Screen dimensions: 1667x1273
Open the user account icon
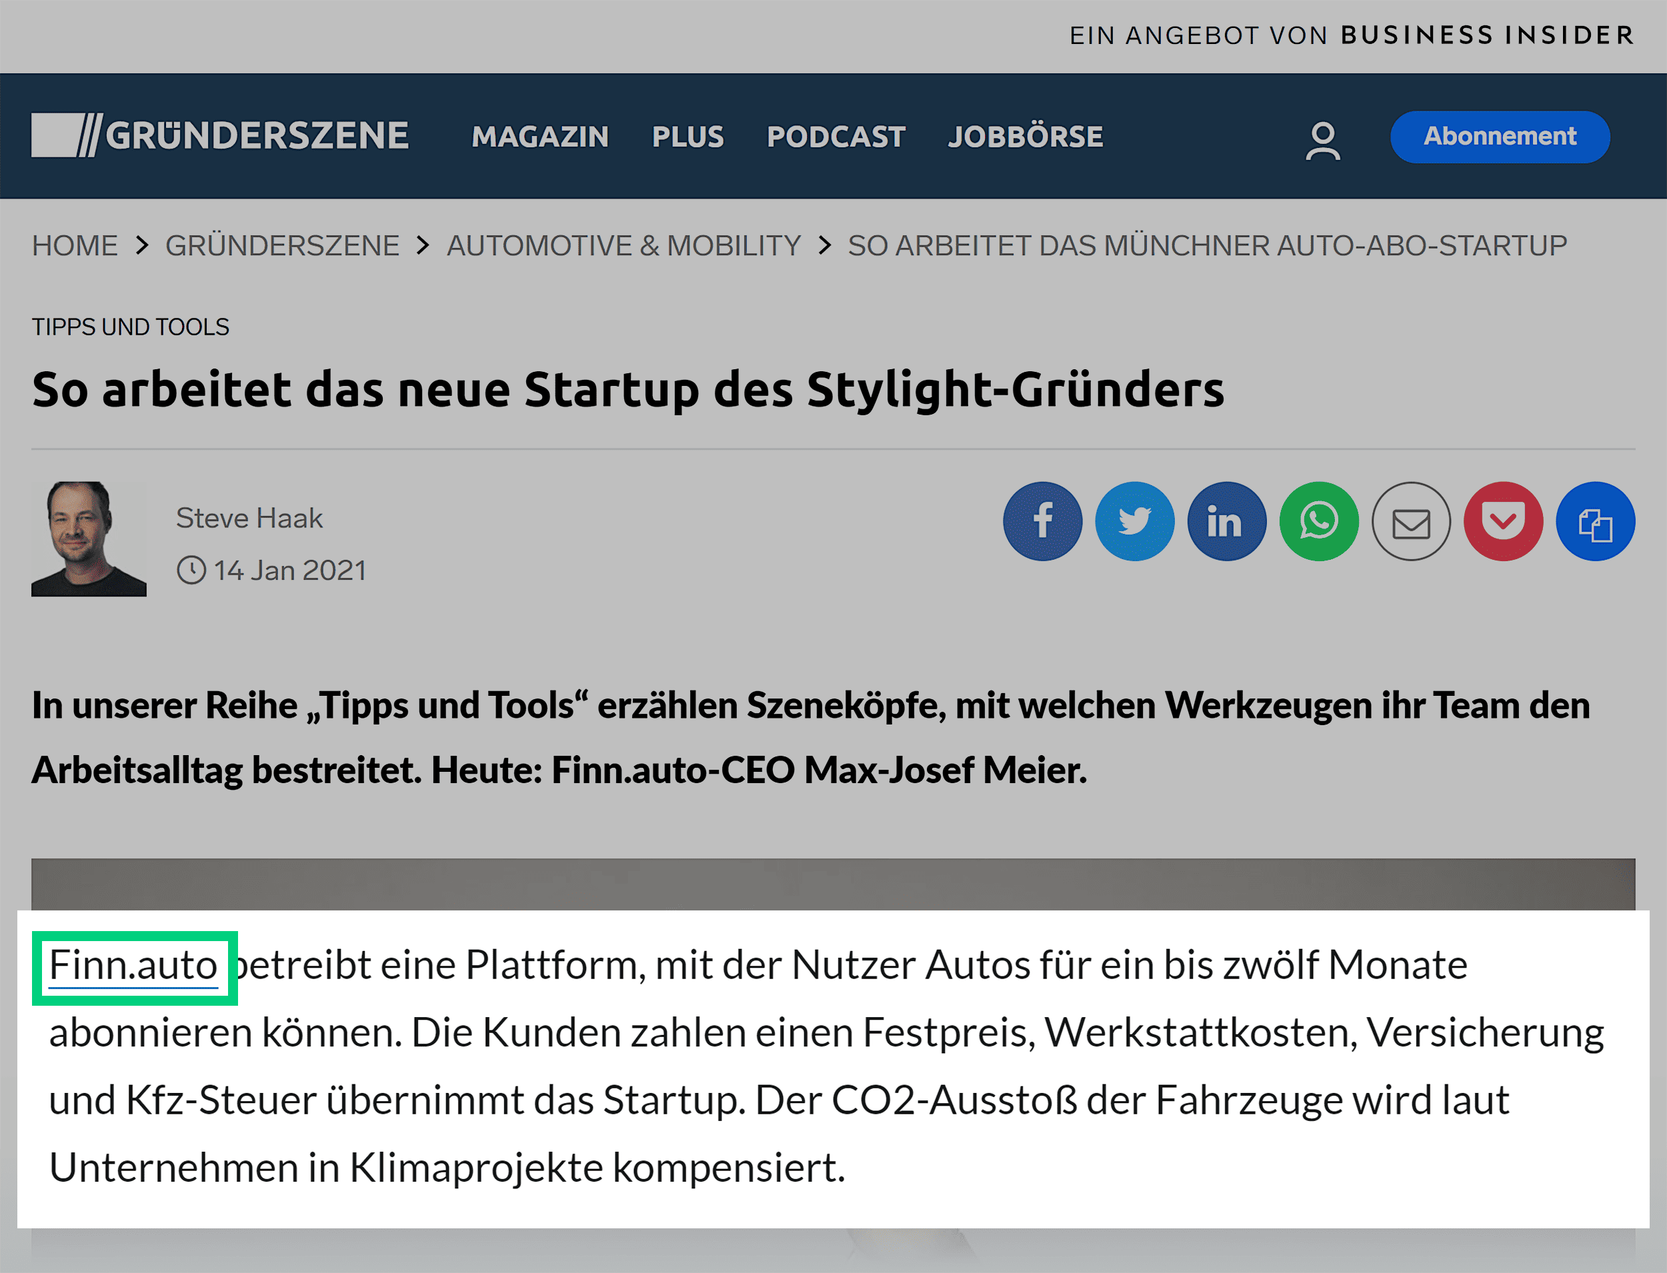pos(1323,141)
